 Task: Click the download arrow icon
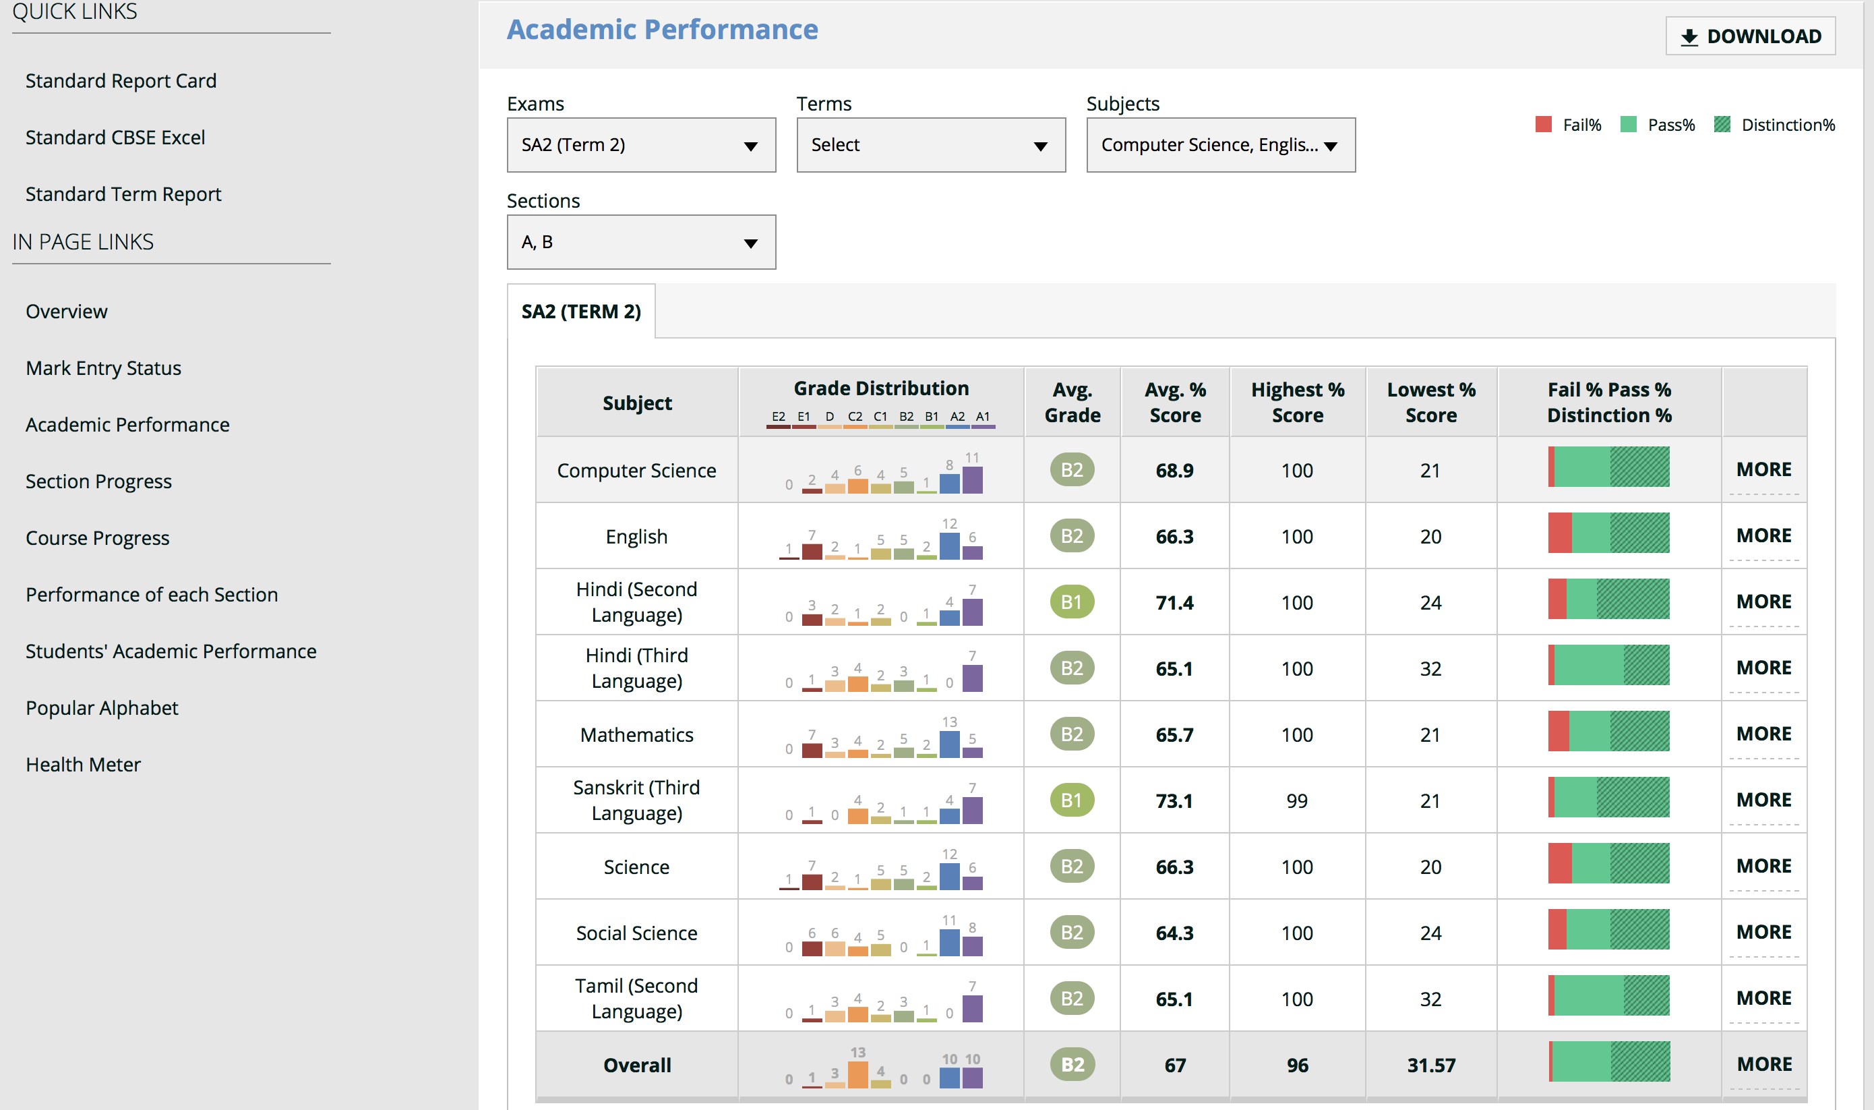(x=1689, y=37)
